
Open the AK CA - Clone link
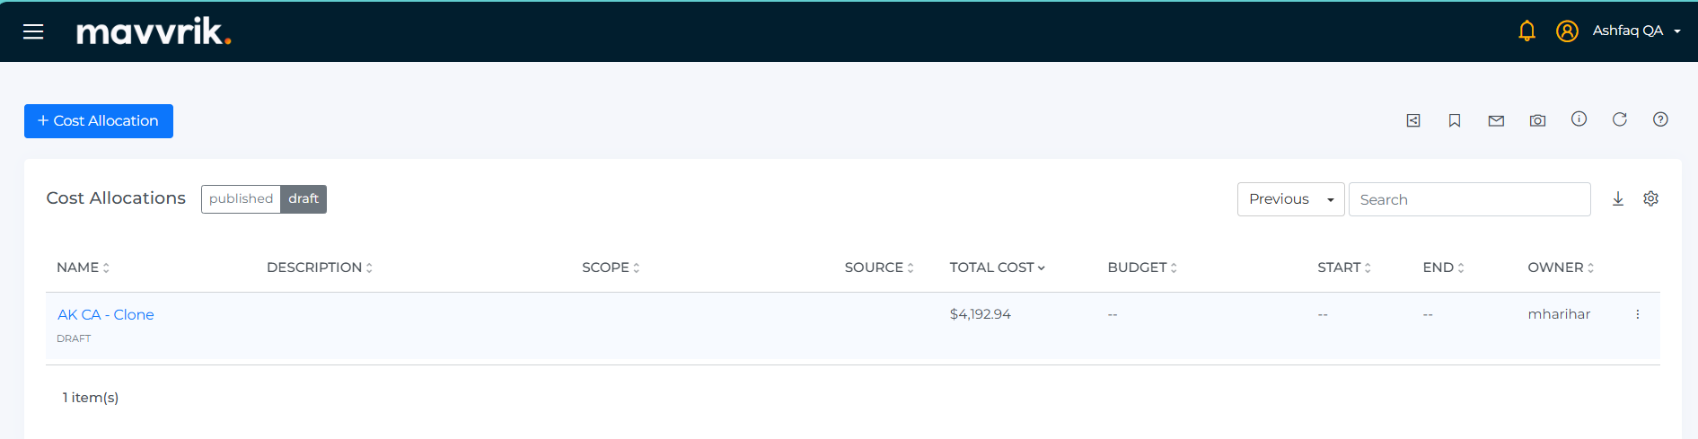click(x=106, y=314)
